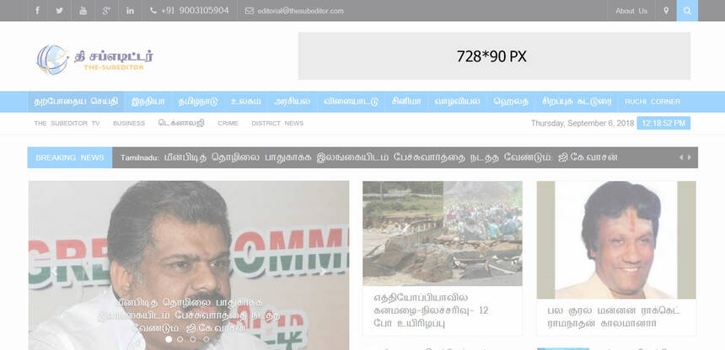Click the editorial@thesubeditor.com email link

(294, 11)
